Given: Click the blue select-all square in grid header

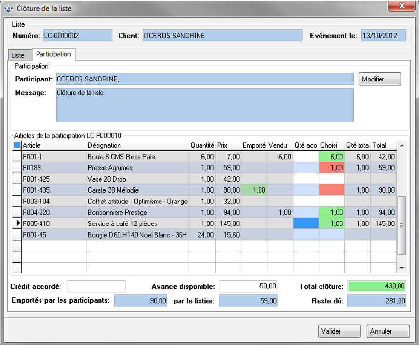Looking at the screenshot, I should [17, 145].
